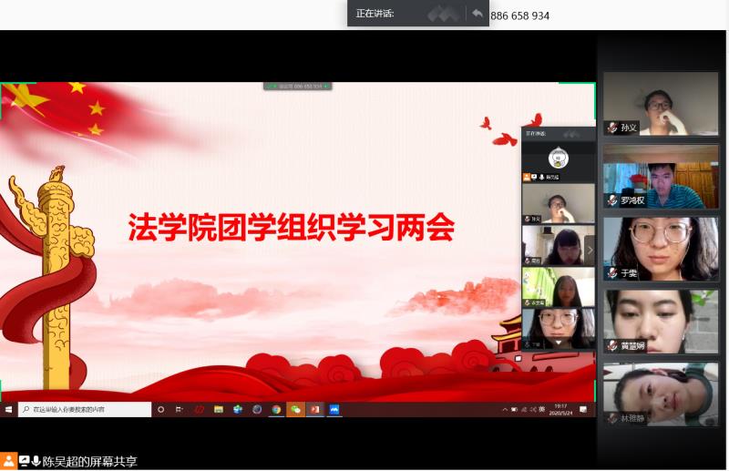
Task: Click the microphone icon before 陈昊超的屏幕共享
Action: coord(36,461)
